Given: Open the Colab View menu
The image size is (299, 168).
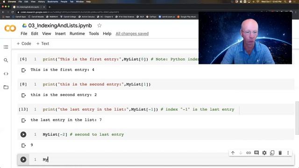Looking at the screenshot, I should point(47,34).
